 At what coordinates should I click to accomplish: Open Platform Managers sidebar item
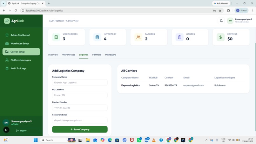[x=21, y=60]
